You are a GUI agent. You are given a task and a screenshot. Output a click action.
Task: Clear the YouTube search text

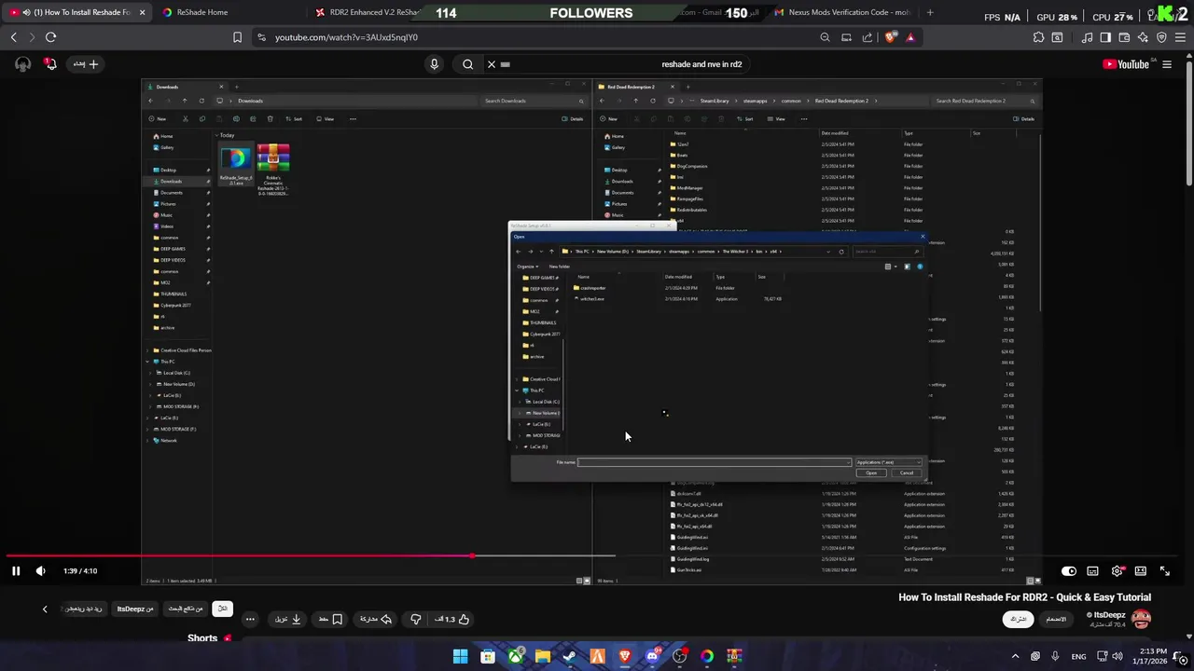tap(492, 64)
